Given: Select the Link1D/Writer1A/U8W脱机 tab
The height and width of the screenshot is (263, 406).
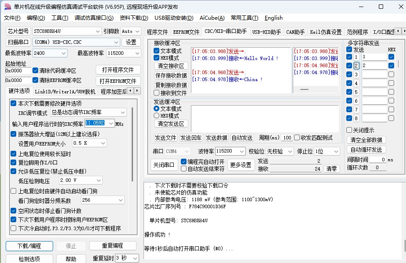Looking at the screenshot, I should coord(65,91).
